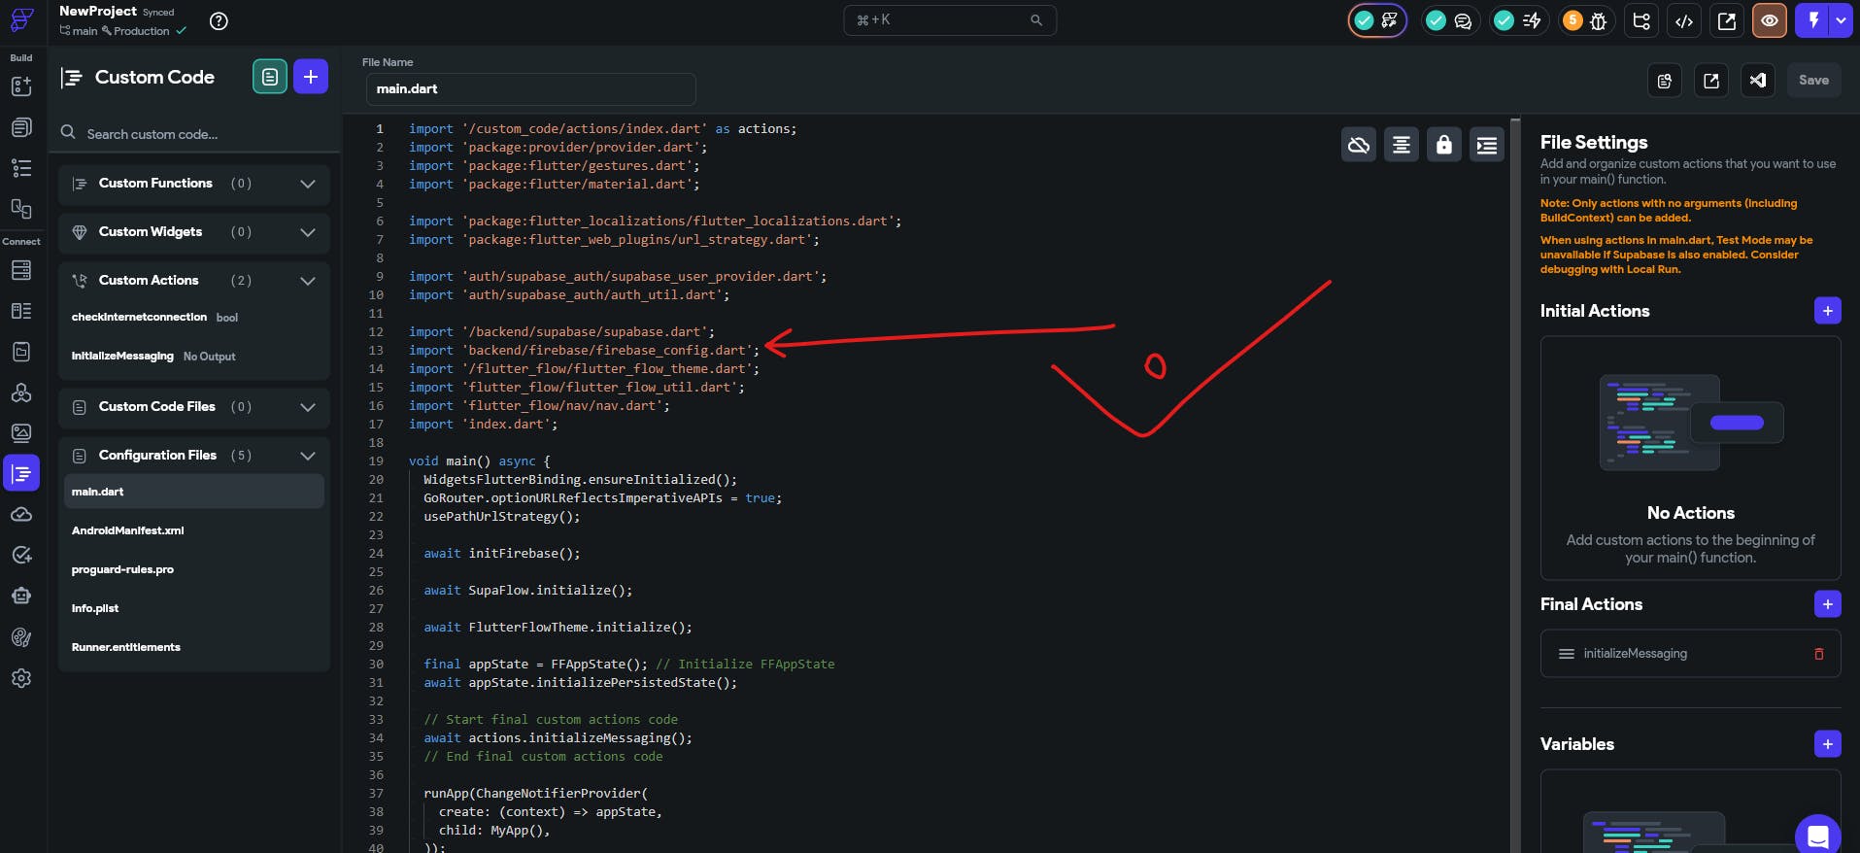
Task: Click the format code alignment icon
Action: [x=1402, y=145]
